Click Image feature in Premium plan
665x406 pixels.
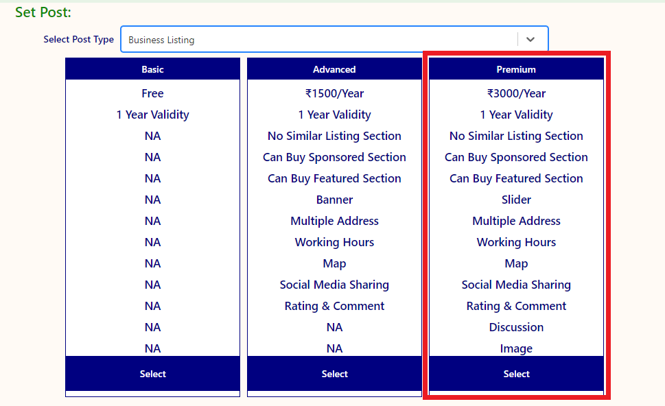coord(516,348)
